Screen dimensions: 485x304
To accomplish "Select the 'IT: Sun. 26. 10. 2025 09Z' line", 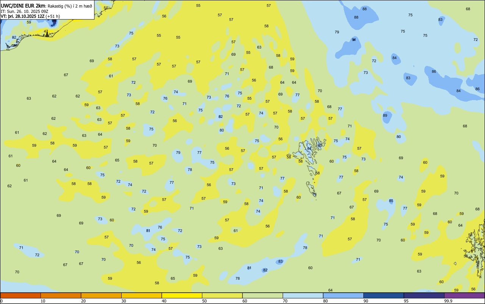I will pyautogui.click(x=25, y=11).
